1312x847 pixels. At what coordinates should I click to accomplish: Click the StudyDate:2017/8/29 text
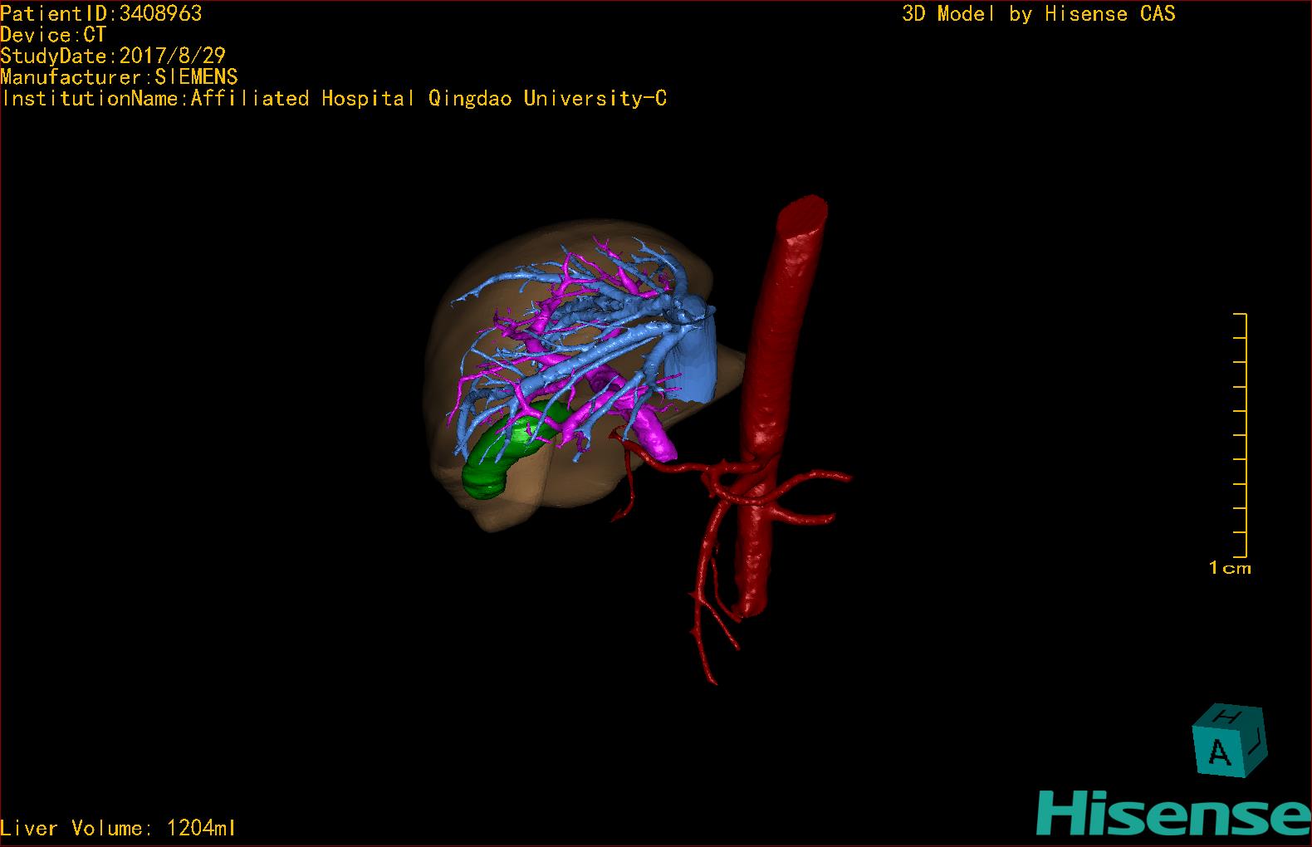113,56
